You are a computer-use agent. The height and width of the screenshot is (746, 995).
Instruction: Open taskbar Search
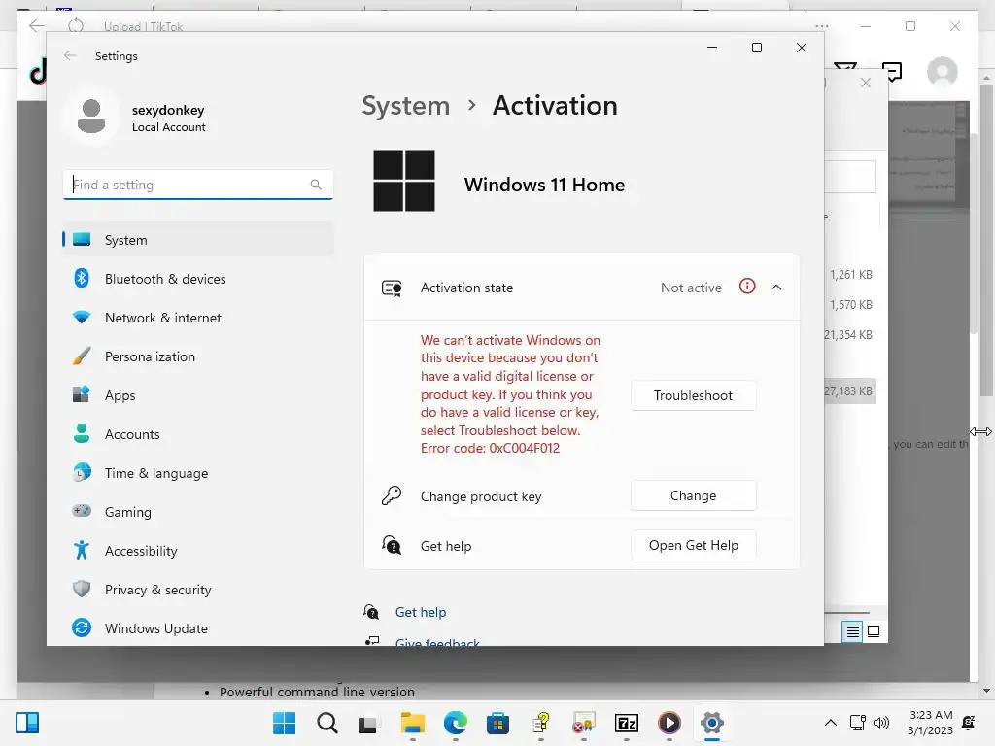click(x=326, y=723)
